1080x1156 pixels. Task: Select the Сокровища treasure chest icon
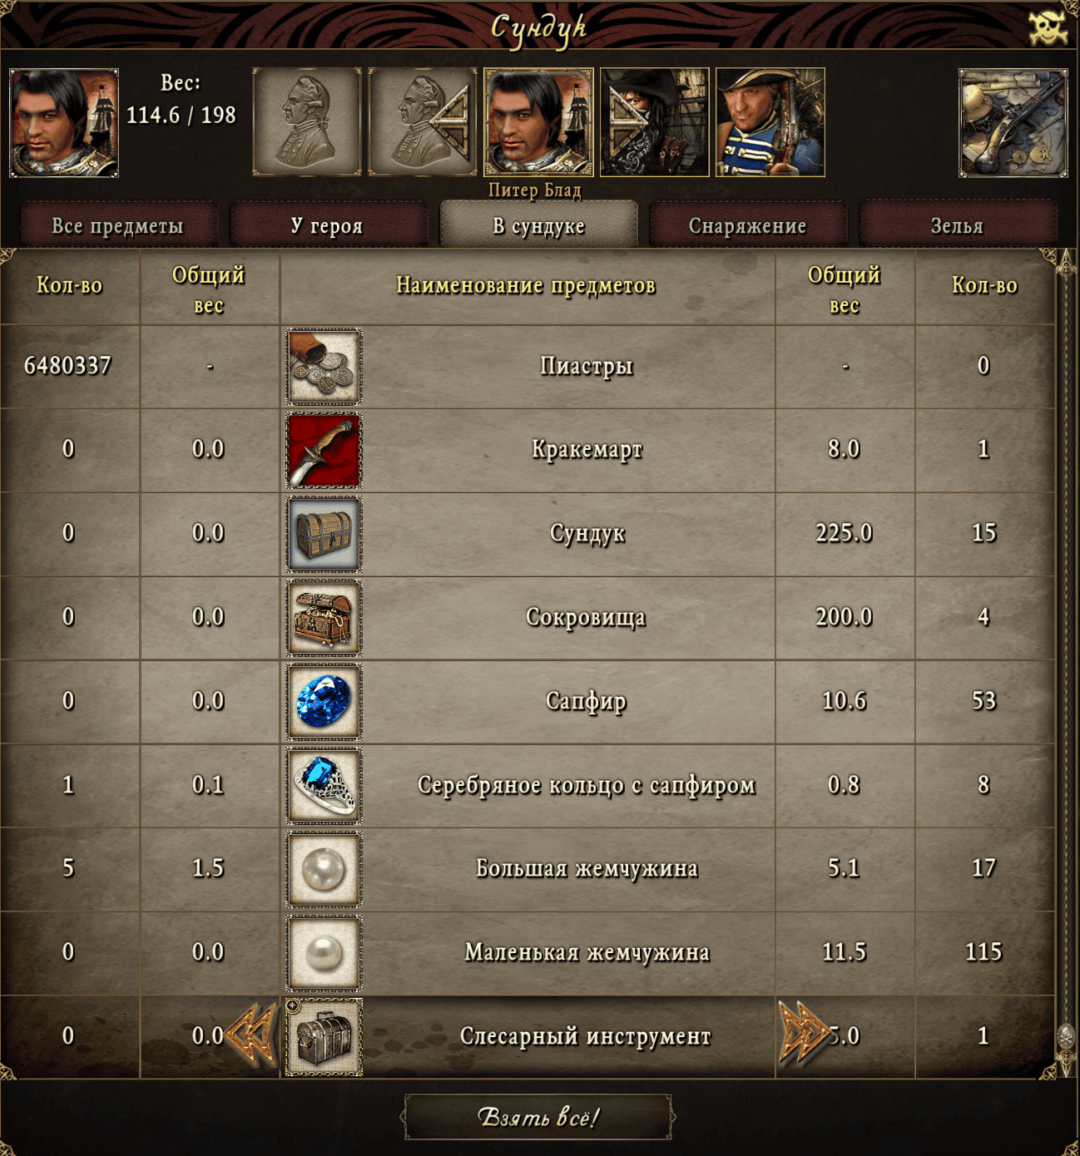(324, 617)
